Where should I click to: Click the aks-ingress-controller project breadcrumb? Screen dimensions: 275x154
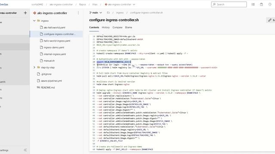(x=61, y=4)
